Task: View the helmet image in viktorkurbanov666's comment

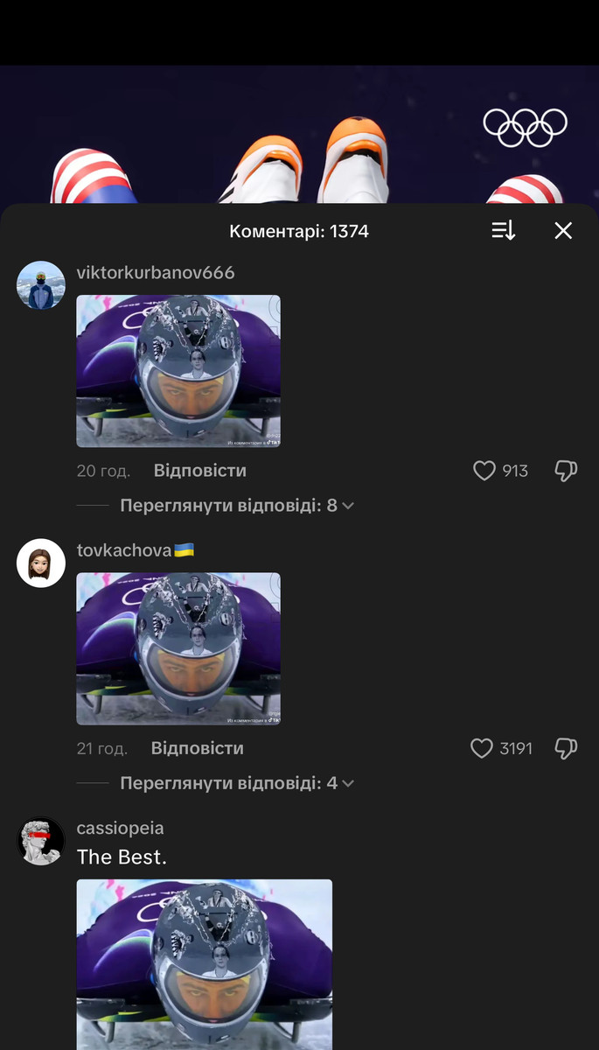Action: pyautogui.click(x=178, y=371)
